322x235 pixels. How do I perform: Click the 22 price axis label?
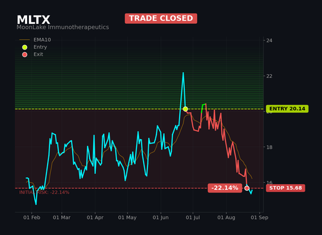(269, 76)
